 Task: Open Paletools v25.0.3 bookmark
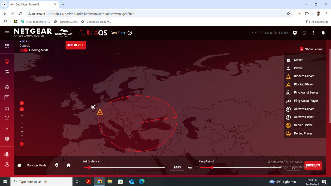tap(66, 22)
